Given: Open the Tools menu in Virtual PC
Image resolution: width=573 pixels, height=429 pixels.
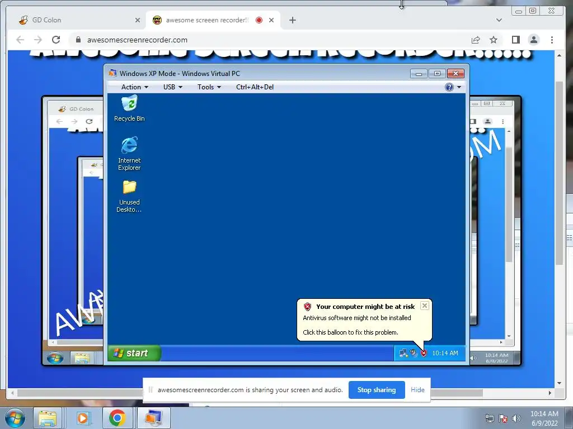Looking at the screenshot, I should coord(209,87).
